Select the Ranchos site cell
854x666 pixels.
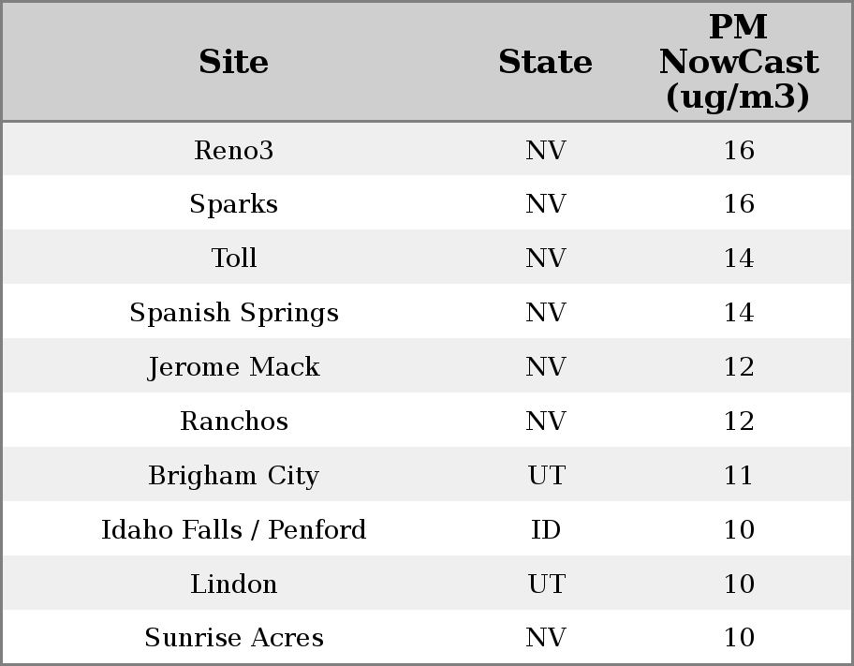click(233, 422)
